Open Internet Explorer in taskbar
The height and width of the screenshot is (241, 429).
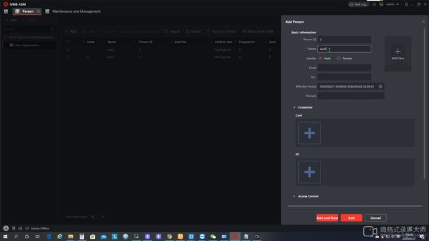click(x=60, y=236)
